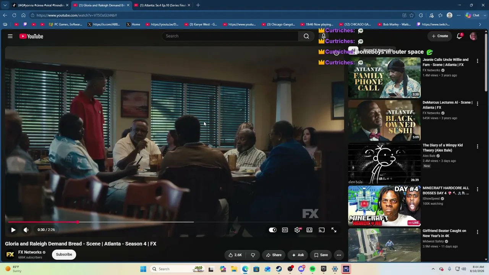Open more actions ellipsis below the video
489x275 pixels.
[339, 255]
